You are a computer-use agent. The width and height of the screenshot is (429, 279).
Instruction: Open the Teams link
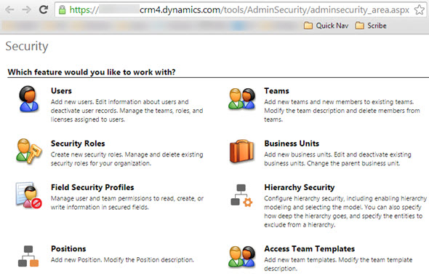(x=276, y=91)
